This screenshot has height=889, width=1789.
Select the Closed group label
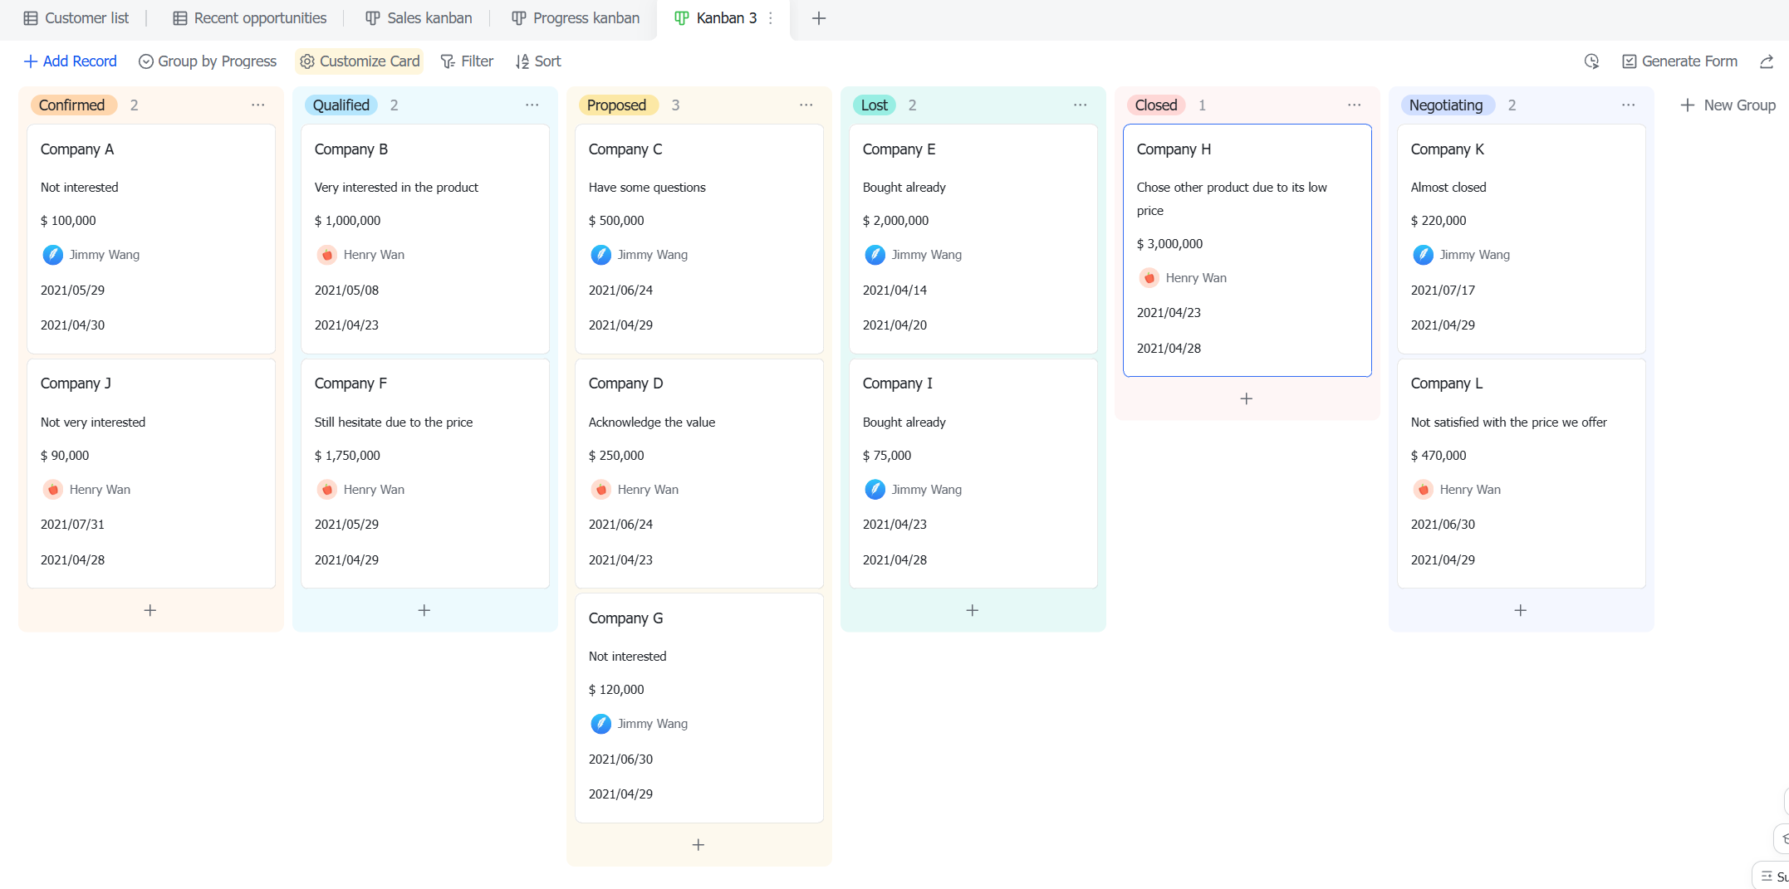[x=1156, y=105]
